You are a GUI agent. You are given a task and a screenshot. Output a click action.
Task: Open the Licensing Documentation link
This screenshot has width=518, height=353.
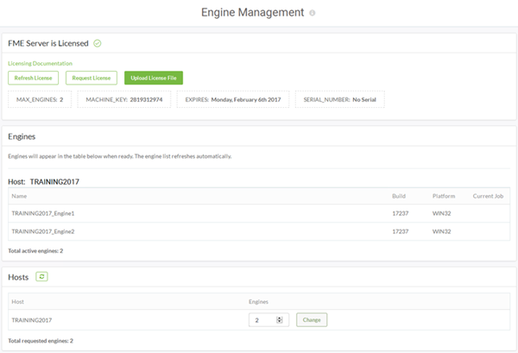click(x=40, y=63)
